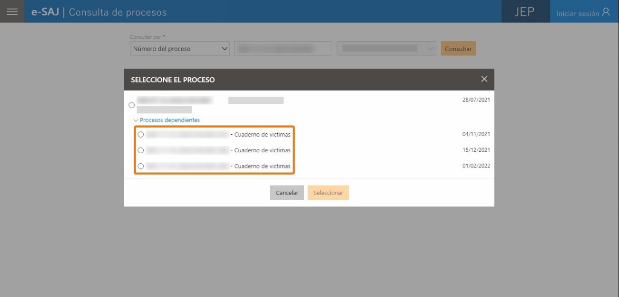619x297 pixels.
Task: Select the Cuaderno de victimas dated 15/12/2021
Action: click(x=140, y=150)
